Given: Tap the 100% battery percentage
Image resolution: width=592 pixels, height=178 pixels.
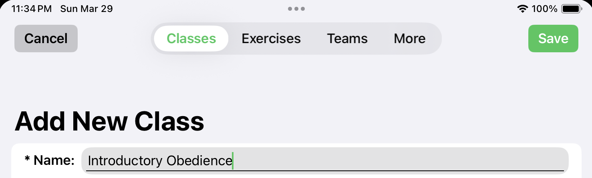Looking at the screenshot, I should point(544,9).
